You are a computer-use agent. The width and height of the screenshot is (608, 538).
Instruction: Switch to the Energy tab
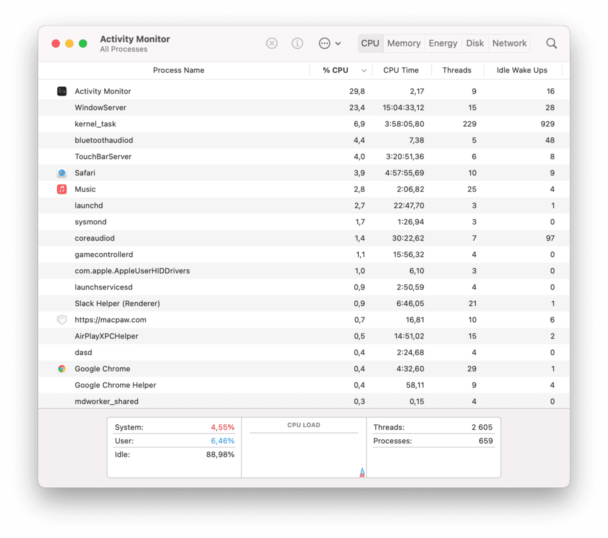point(442,43)
